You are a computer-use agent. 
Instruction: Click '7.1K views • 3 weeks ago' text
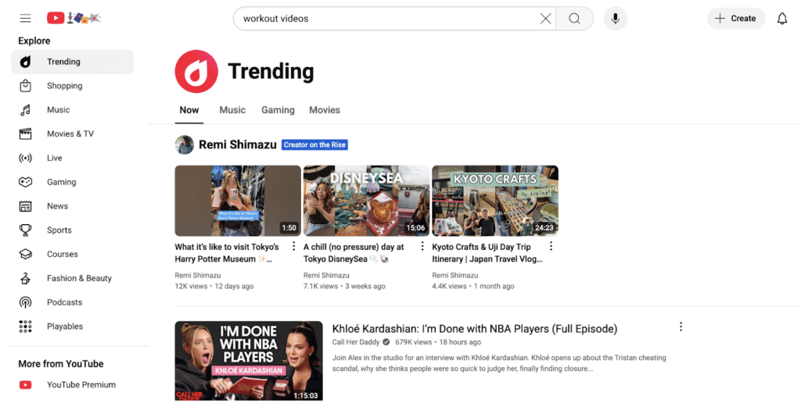[344, 286]
